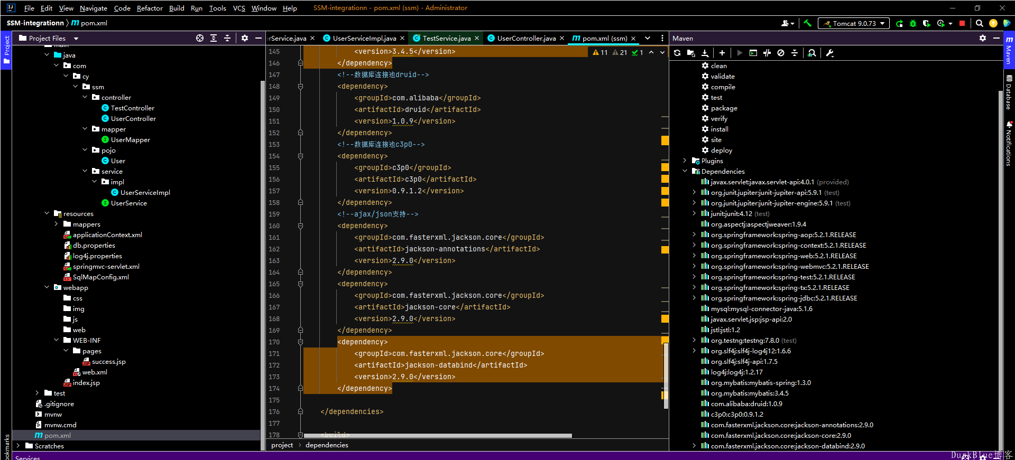Expand the test folder in project tree
The width and height of the screenshot is (1015, 460).
37,393
